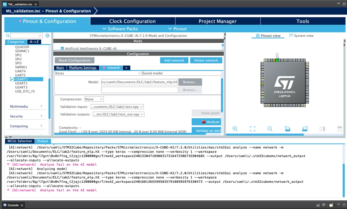347x209 pixels.
Task: Click the empty second model path field
Action: 140,90
